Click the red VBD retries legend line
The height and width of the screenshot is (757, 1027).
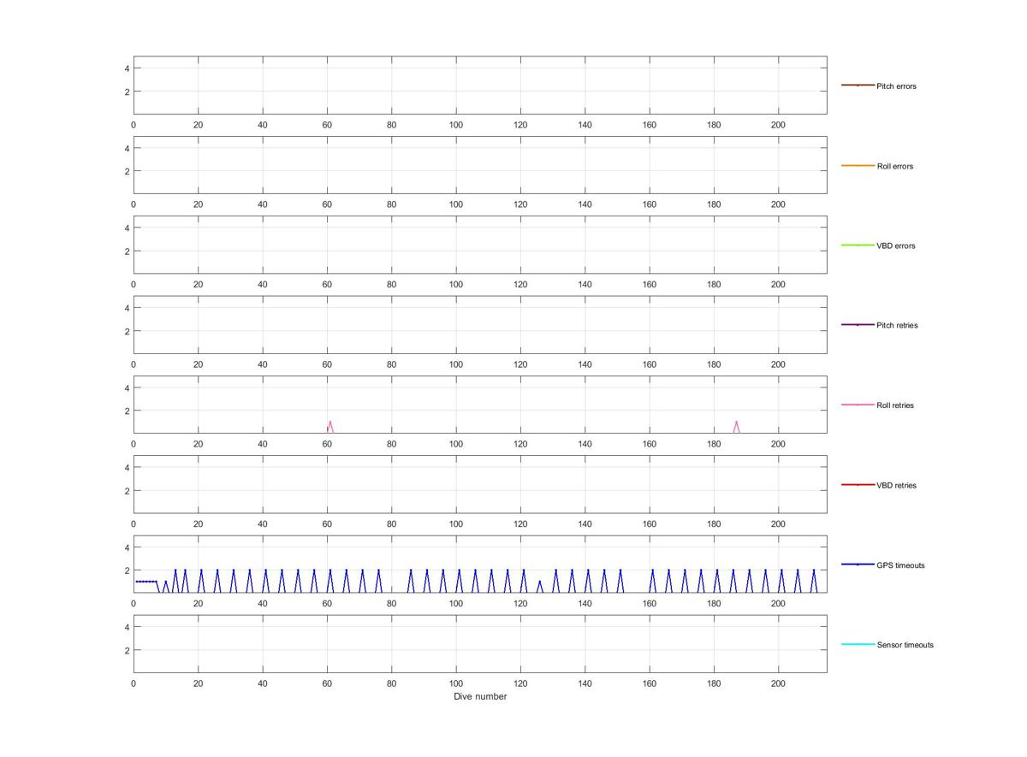click(x=858, y=484)
